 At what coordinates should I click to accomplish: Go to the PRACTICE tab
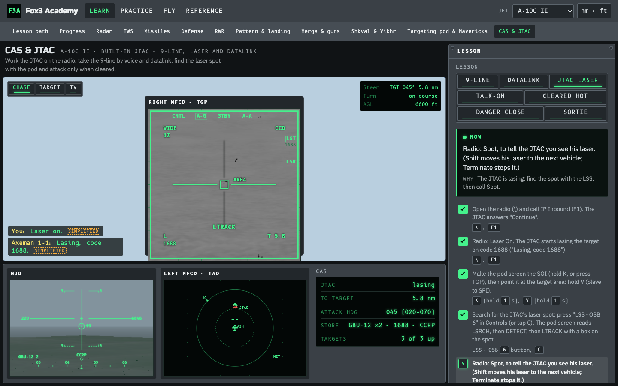pos(136,11)
